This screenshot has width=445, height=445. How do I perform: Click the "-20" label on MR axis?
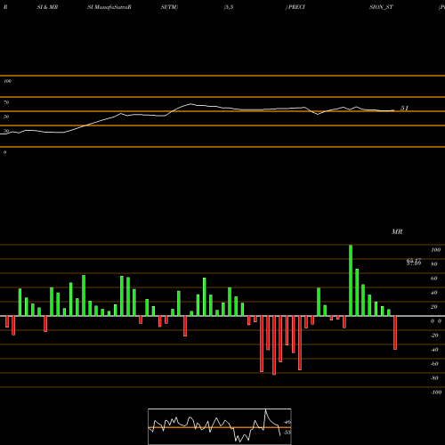[x=434, y=336]
